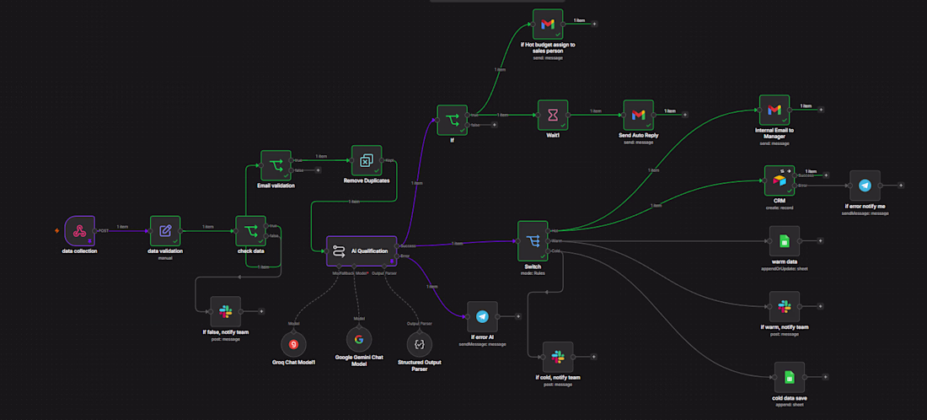927x420 pixels.
Task: Add node after 'If false, notify team'
Action: [x=261, y=311]
